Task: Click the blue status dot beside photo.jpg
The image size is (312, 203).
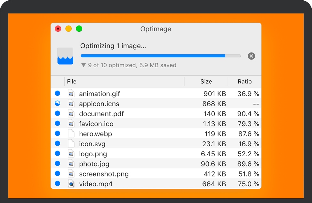Action: 58,164
